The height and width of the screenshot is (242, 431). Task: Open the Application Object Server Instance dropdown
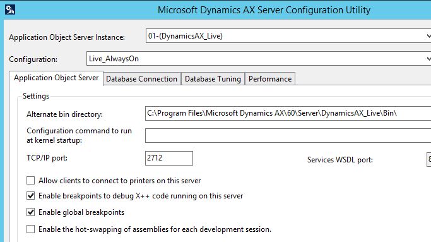[288, 36]
